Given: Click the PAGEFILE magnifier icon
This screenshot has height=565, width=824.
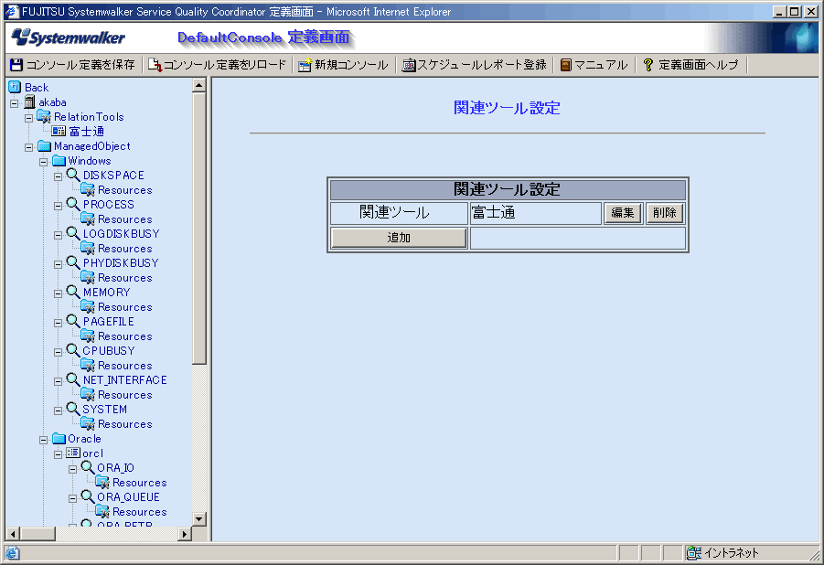Looking at the screenshot, I should point(73,321).
